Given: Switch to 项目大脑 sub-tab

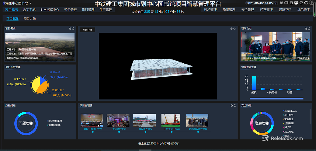Looking at the screenshot, I should pos(30,19).
